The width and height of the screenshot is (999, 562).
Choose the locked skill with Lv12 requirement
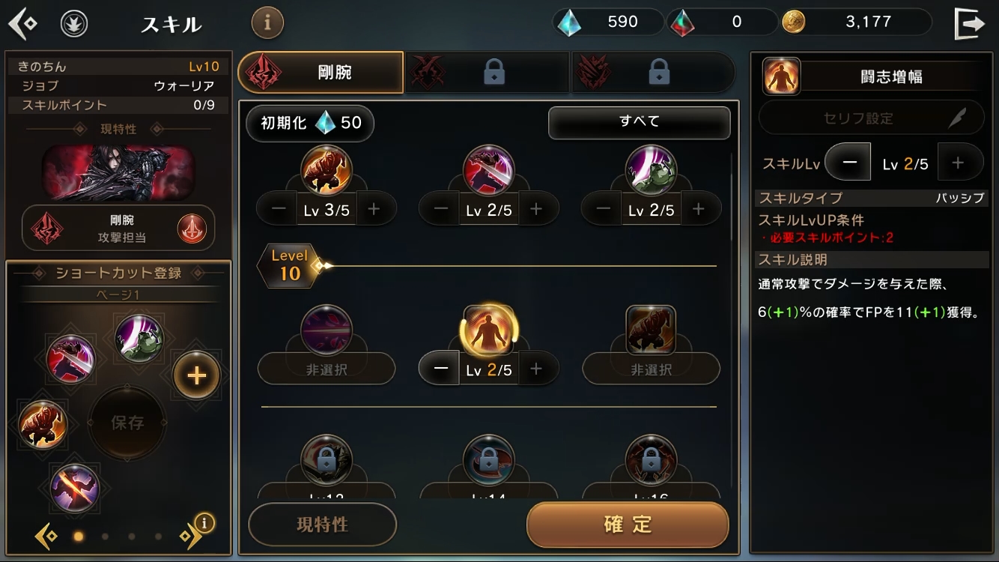(x=326, y=459)
